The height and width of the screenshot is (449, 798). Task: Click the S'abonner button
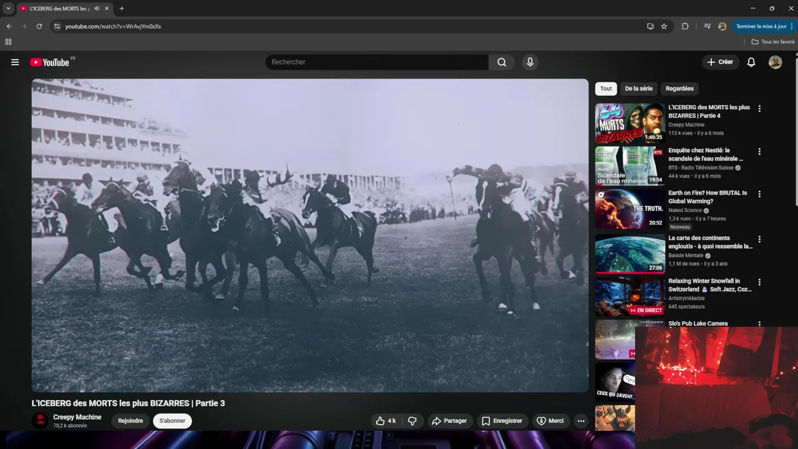point(173,421)
